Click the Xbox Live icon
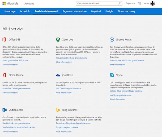This screenshot has height=137, width=162. pos(58,40)
